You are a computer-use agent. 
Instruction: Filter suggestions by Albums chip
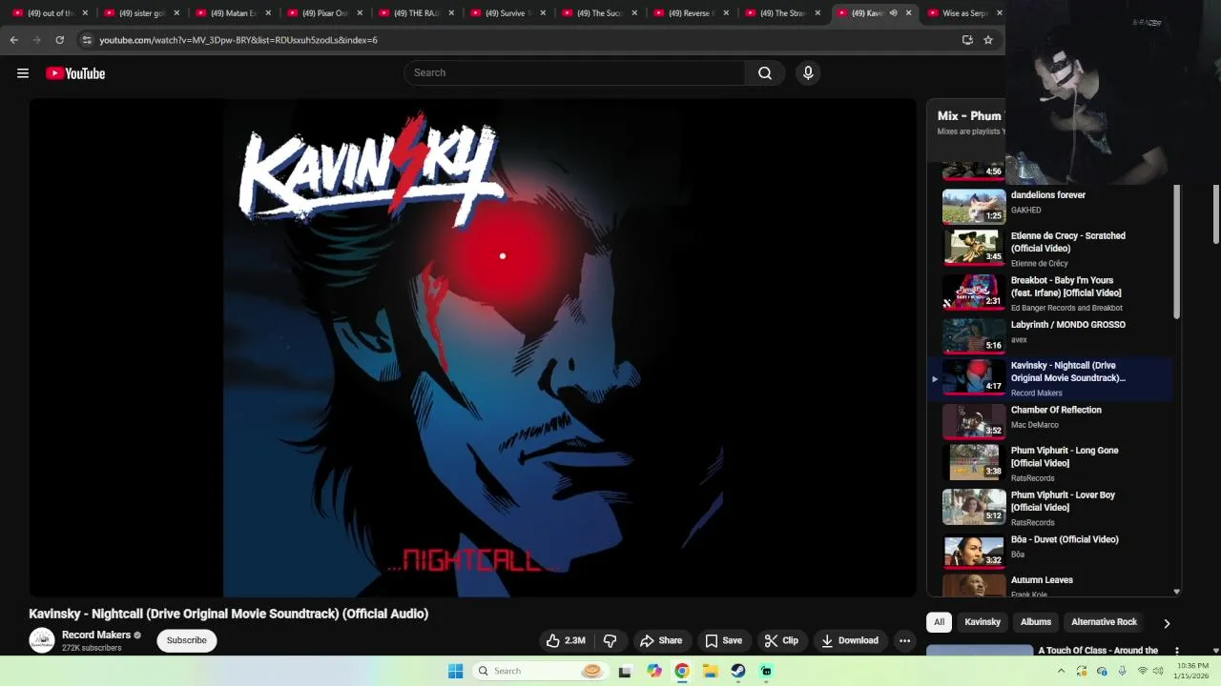pos(1036,622)
